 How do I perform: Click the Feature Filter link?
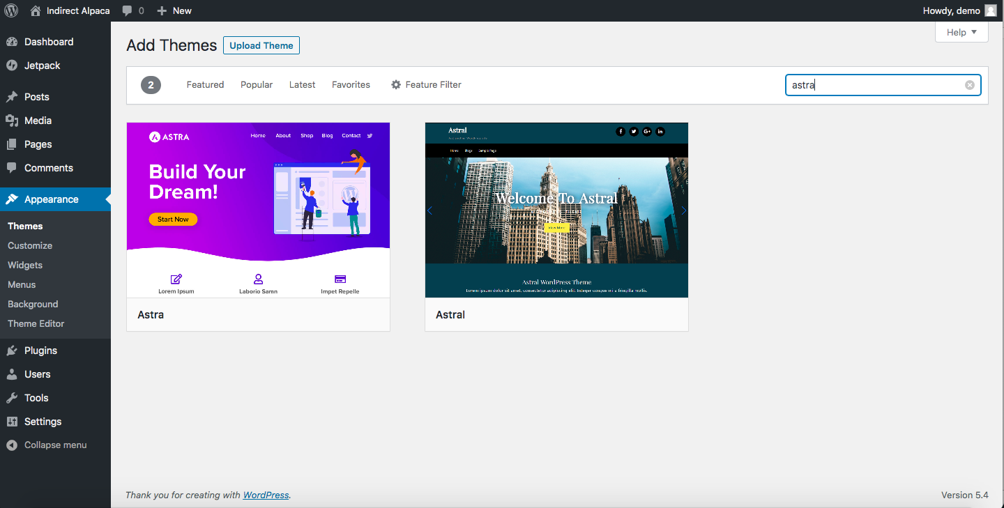[426, 84]
